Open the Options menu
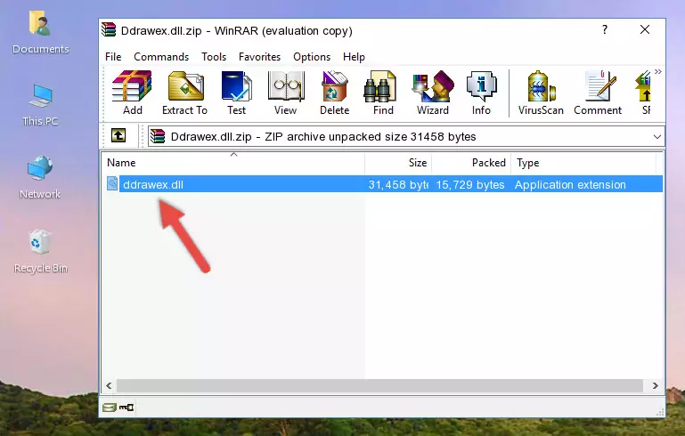685x436 pixels. (312, 57)
